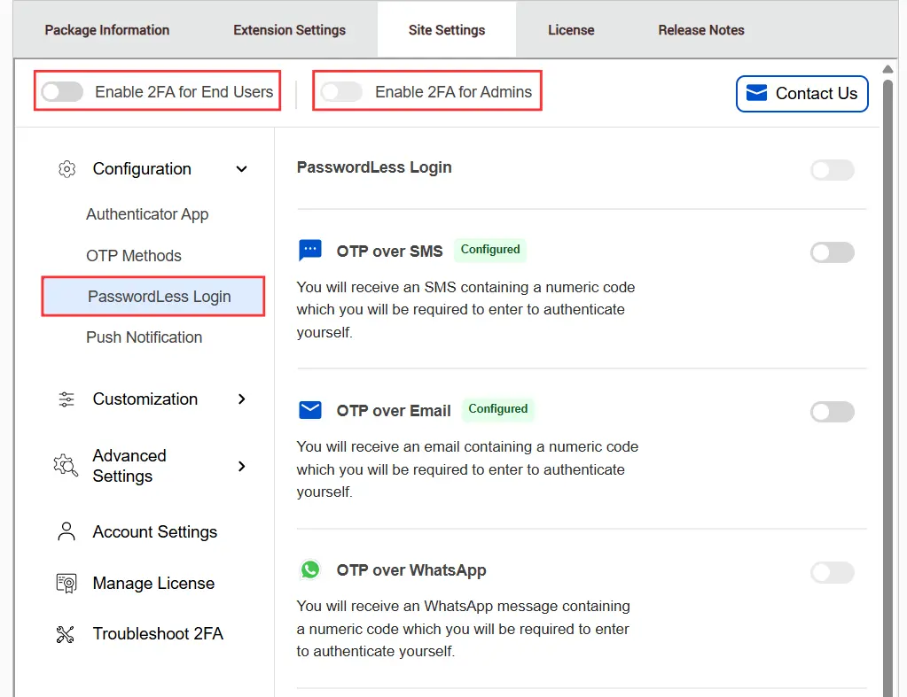Click the Advanced Settings gear icon
907x697 pixels.
[65, 465]
